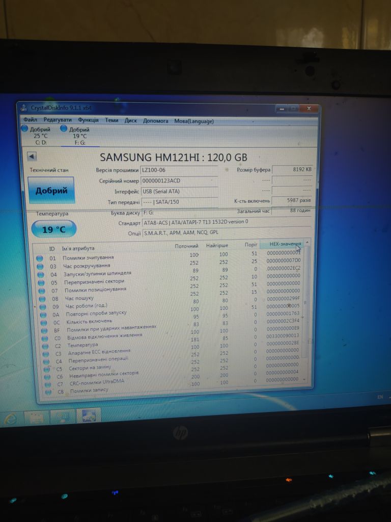Open the Файл menu
Viewport: 391px width, 522px height.
click(30, 119)
